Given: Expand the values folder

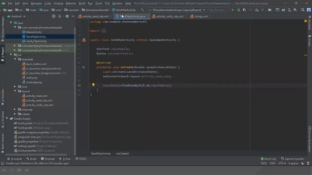Looking at the screenshot, I should pos(15,114).
